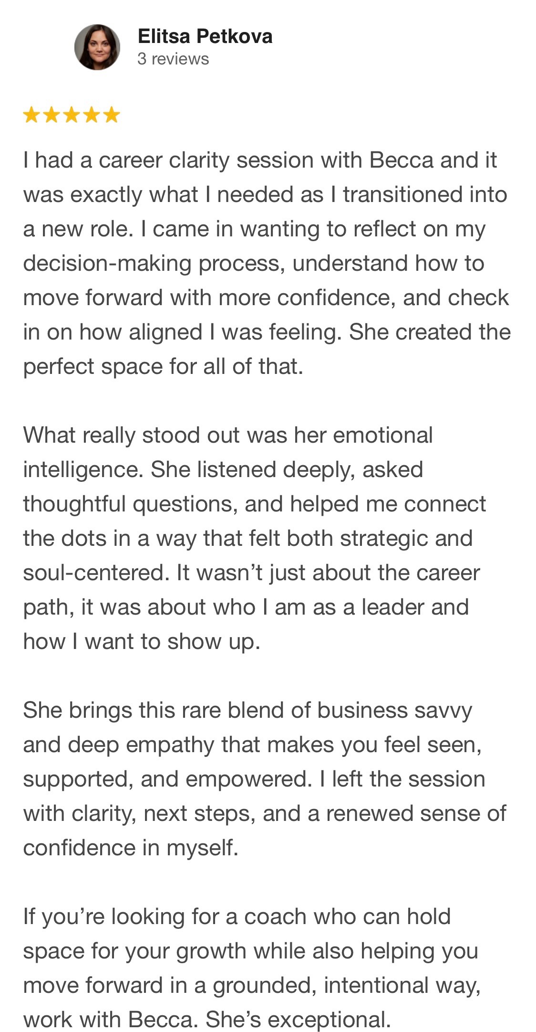Open the Elitsa Petkova reviewer name
Image resolution: width=536 pixels, height=1032 pixels.
(205, 36)
